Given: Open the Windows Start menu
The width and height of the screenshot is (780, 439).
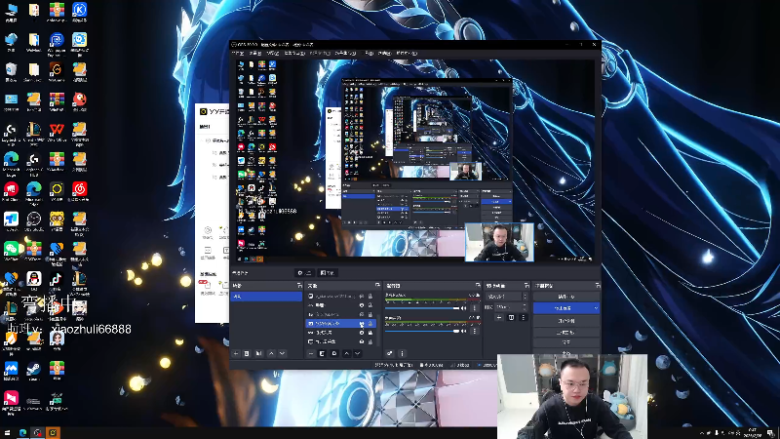Looking at the screenshot, I should (x=7, y=432).
